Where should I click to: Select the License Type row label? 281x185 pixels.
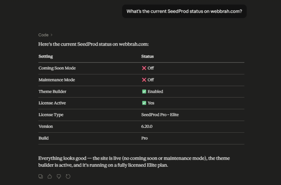[51, 115]
